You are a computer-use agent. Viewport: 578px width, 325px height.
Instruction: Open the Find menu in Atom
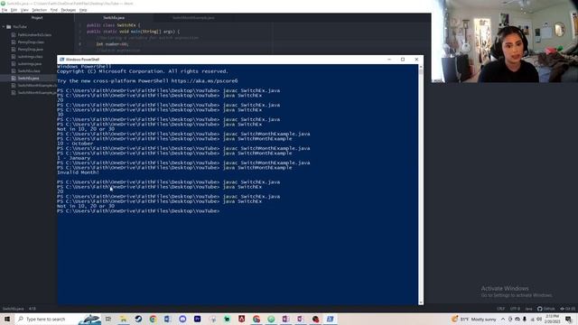point(54,10)
